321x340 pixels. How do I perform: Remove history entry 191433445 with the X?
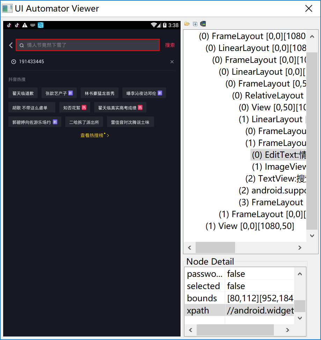point(172,62)
